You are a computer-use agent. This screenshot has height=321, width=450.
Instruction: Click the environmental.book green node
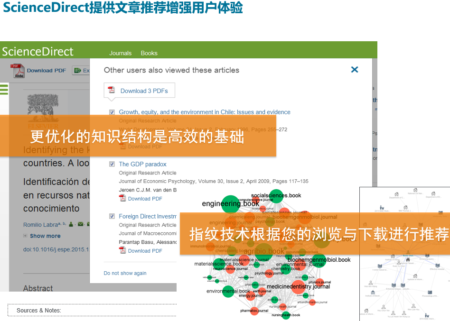pos(228,292)
